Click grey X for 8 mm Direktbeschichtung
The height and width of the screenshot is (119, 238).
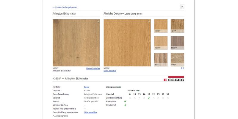130,98
